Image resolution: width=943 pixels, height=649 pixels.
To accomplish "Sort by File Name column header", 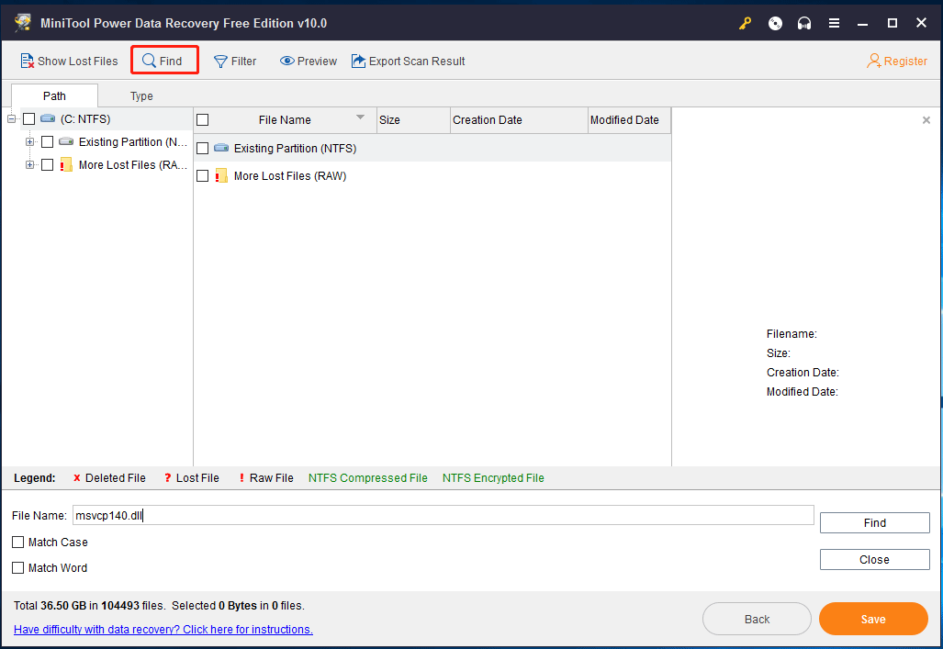I will click(285, 119).
